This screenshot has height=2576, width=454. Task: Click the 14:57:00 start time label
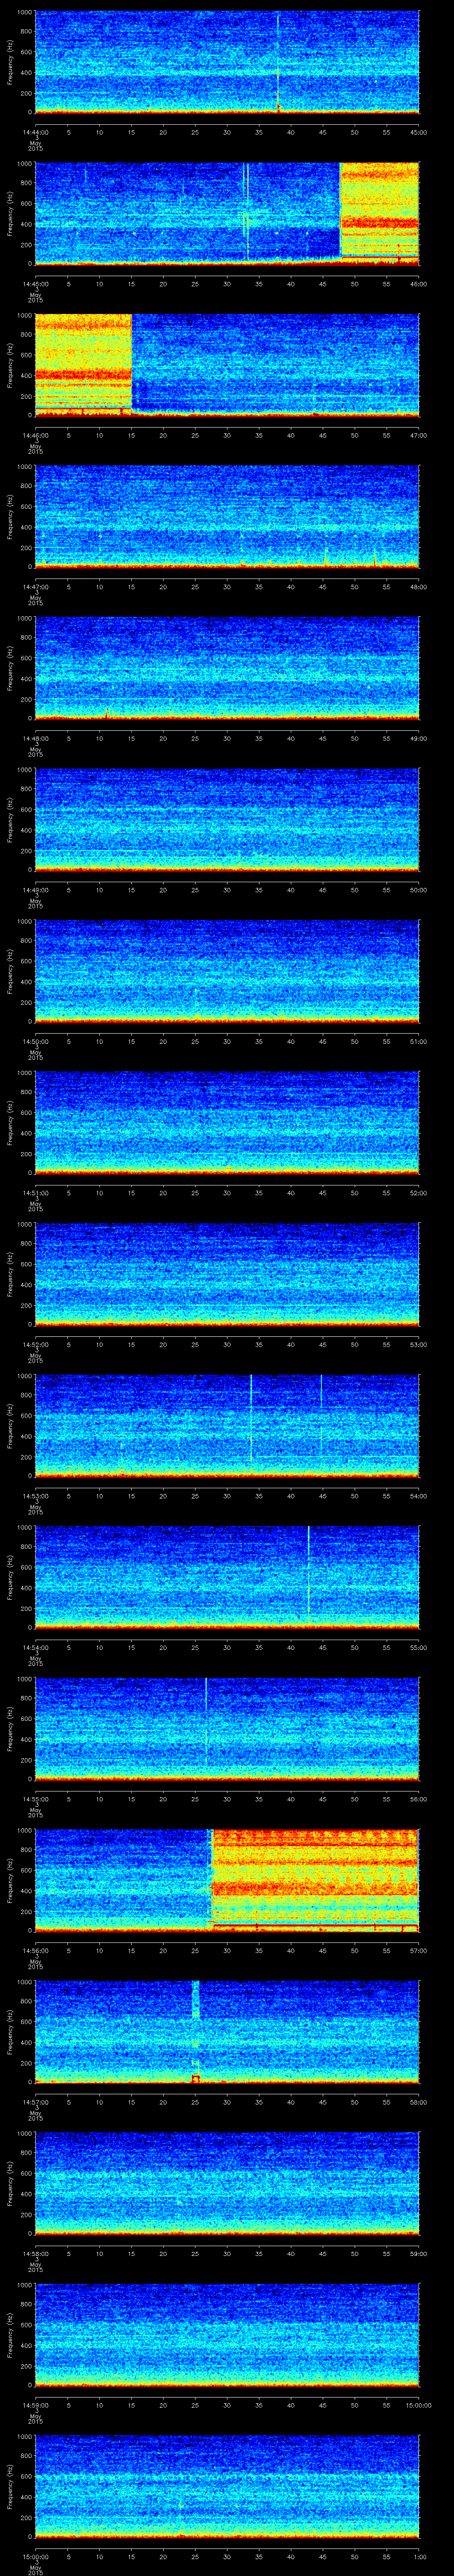(35, 2102)
